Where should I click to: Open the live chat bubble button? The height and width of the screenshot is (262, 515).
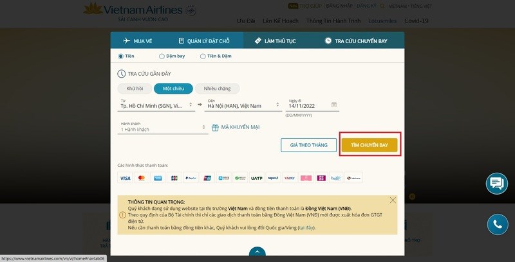496,184
